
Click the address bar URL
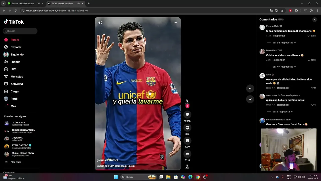point(57,11)
